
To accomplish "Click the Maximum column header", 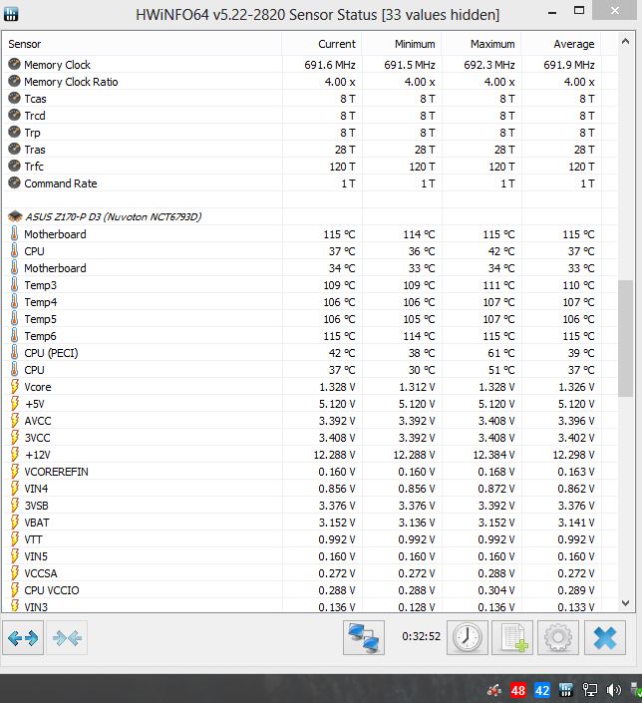I will coord(481,44).
